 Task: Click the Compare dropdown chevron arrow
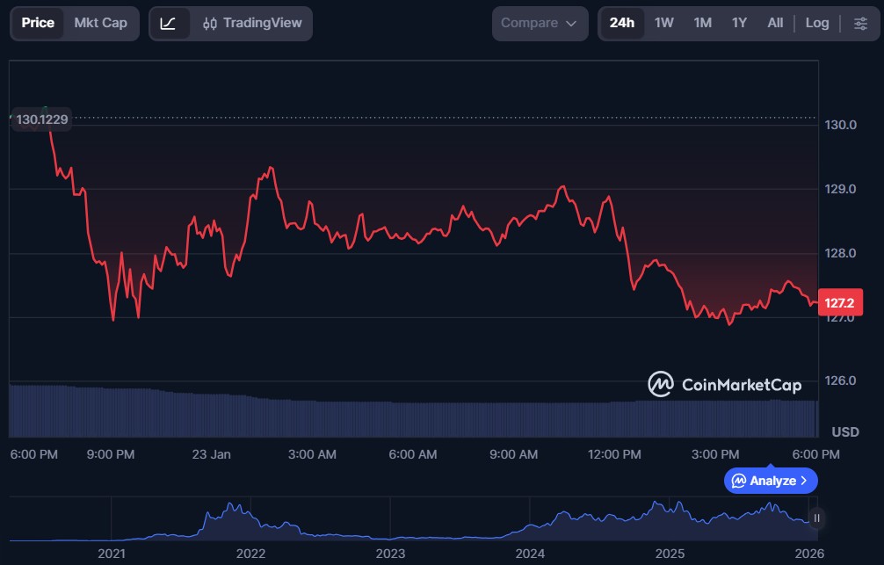click(x=572, y=24)
